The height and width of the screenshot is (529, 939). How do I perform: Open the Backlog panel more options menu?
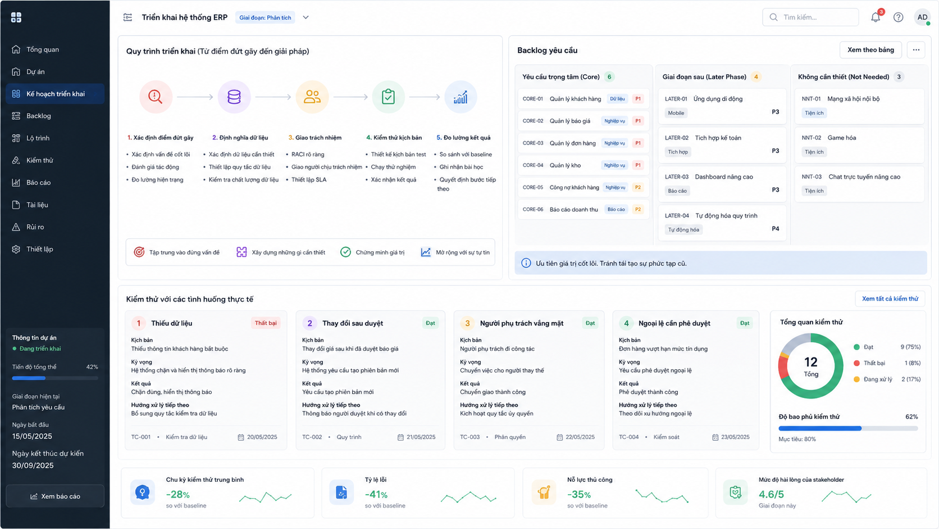916,50
